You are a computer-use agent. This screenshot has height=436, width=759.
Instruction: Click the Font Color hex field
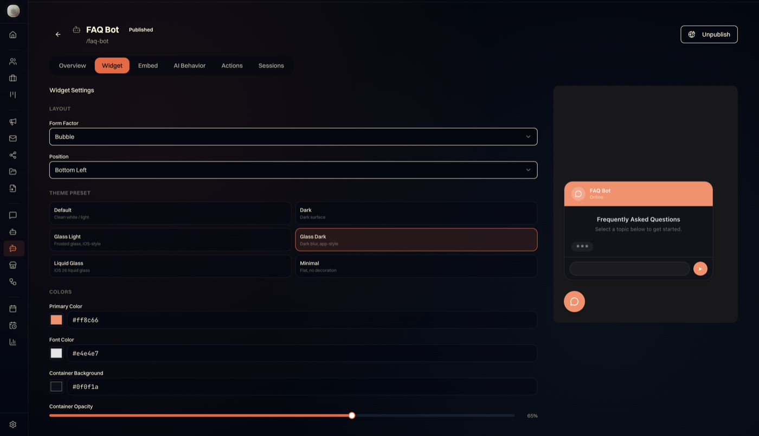(x=302, y=353)
